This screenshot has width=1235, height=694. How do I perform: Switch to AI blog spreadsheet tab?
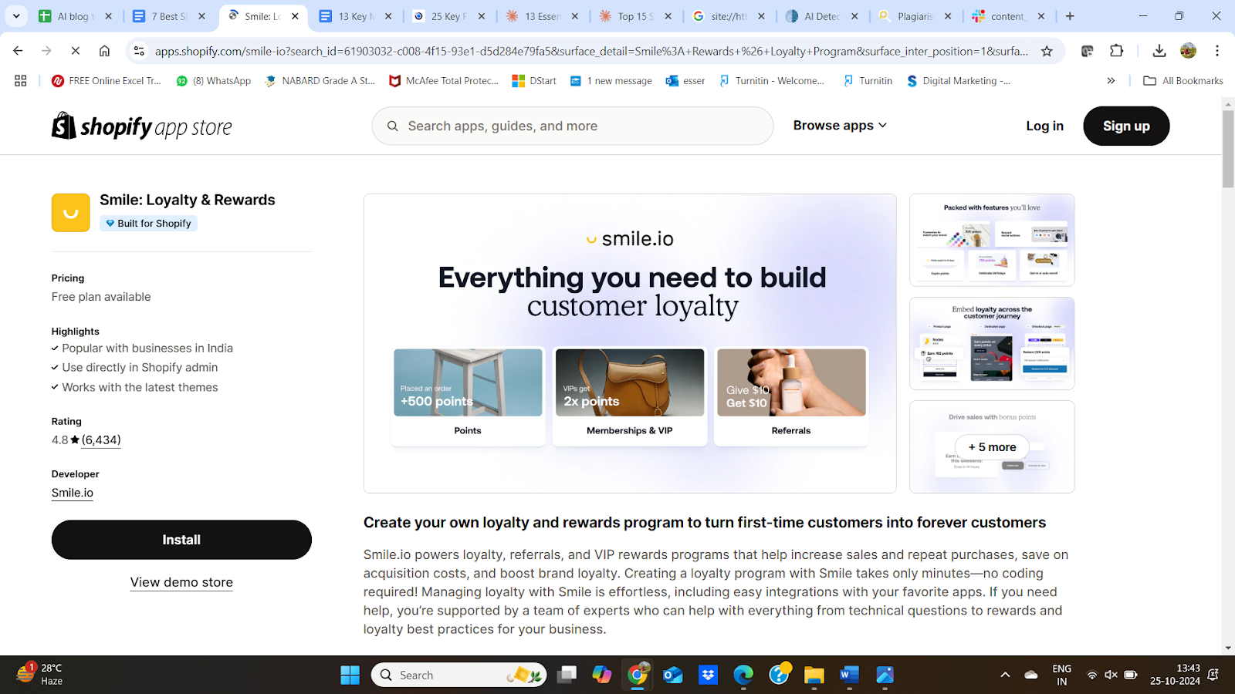tap(76, 16)
